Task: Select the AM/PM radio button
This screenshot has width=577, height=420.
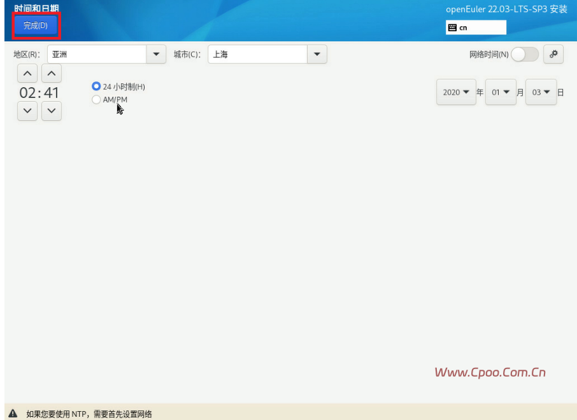Action: click(x=96, y=99)
